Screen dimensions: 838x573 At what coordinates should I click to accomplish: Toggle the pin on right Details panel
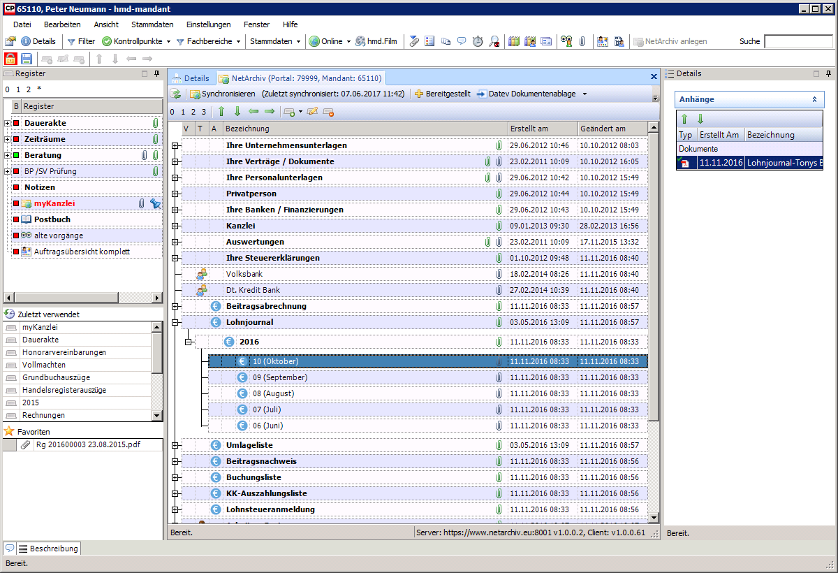click(x=829, y=73)
